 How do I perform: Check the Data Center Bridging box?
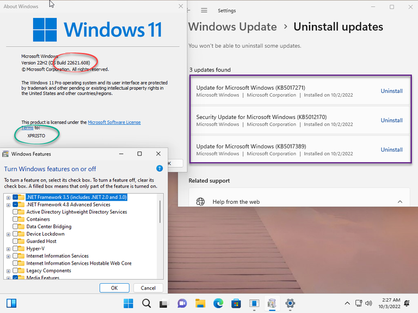point(15,227)
